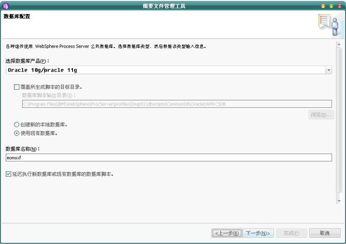
Task: Click the application icon in the title bar
Action: pyautogui.click(x=6, y=6)
